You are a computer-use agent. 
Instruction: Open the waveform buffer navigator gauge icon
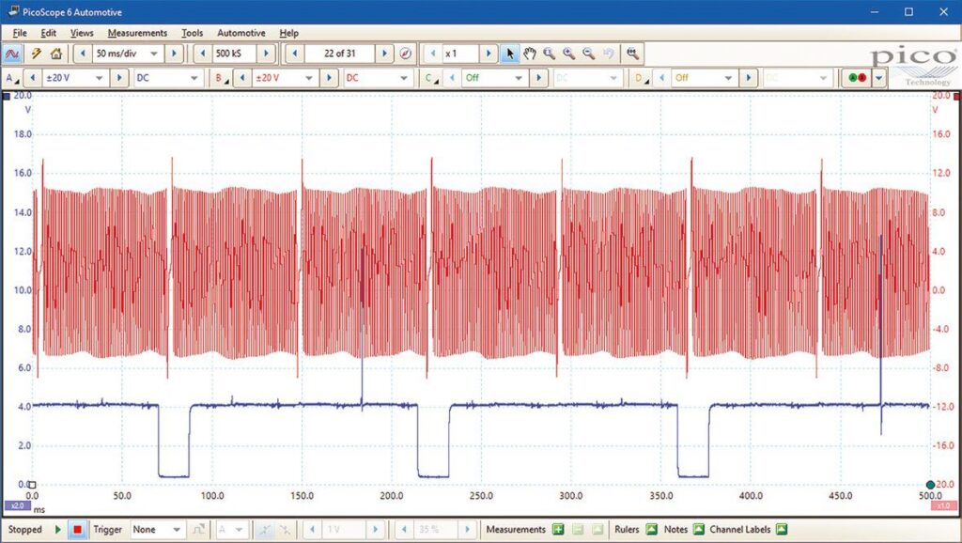click(x=404, y=54)
